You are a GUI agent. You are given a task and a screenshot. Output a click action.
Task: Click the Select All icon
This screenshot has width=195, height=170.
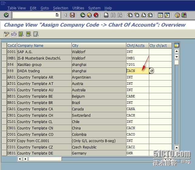point(21,34)
